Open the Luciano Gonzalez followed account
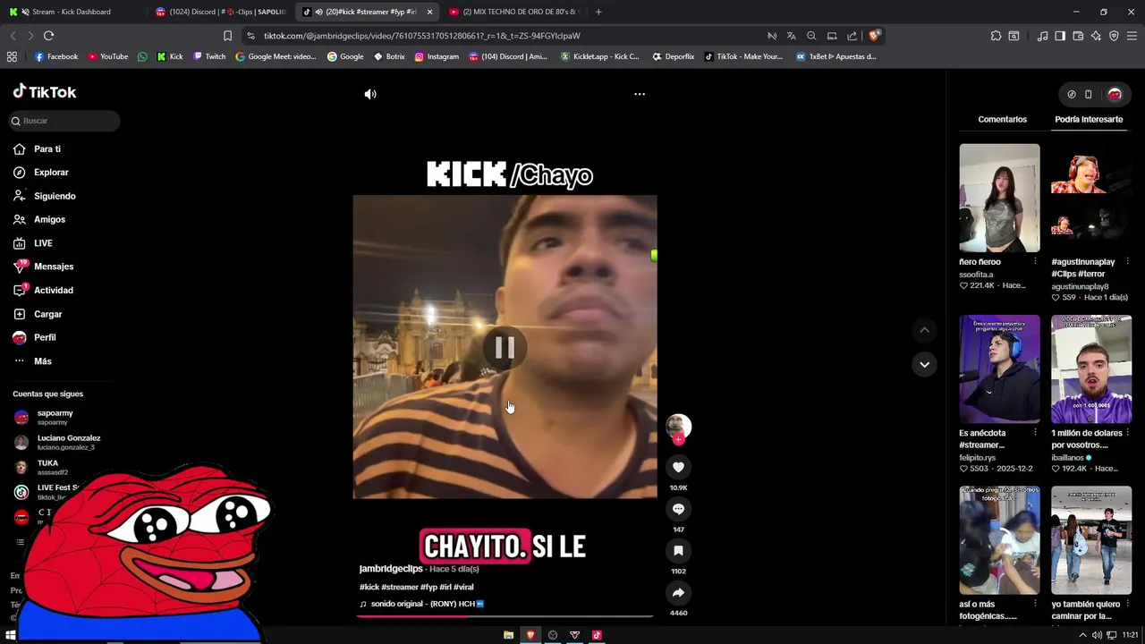The image size is (1145, 644). [58, 442]
